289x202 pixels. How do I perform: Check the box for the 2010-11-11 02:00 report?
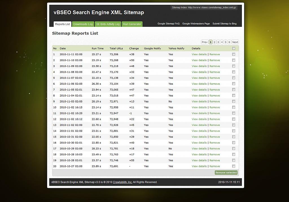click(x=234, y=54)
